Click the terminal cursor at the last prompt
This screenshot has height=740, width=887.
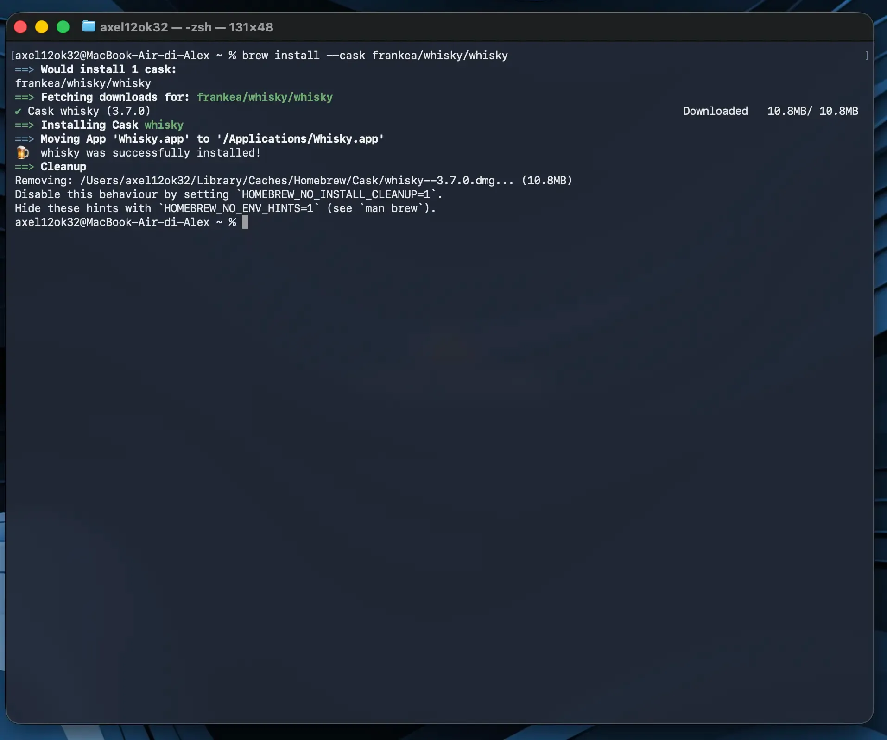point(245,222)
